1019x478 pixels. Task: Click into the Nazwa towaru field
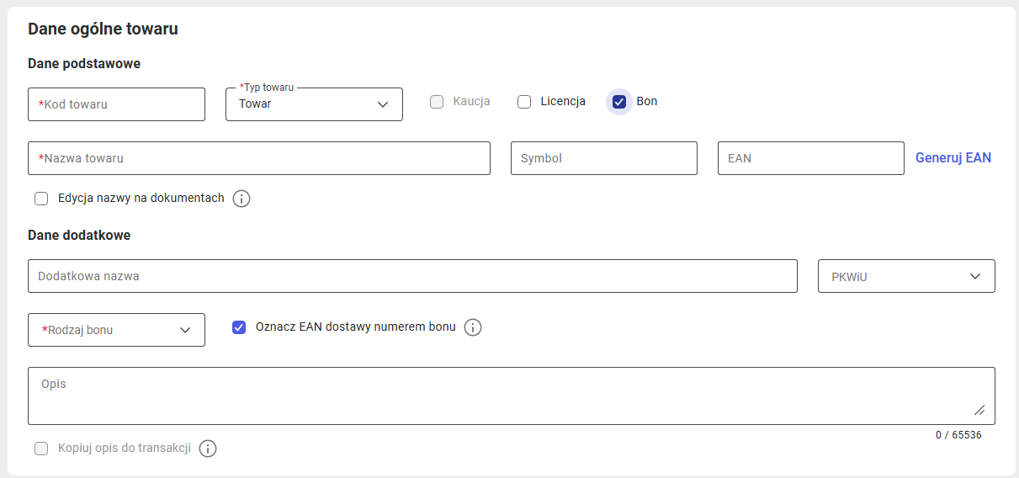tap(259, 158)
